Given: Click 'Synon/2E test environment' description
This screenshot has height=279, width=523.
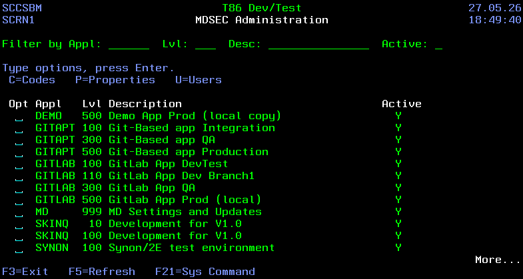Looking at the screenshot, I should click(192, 248).
